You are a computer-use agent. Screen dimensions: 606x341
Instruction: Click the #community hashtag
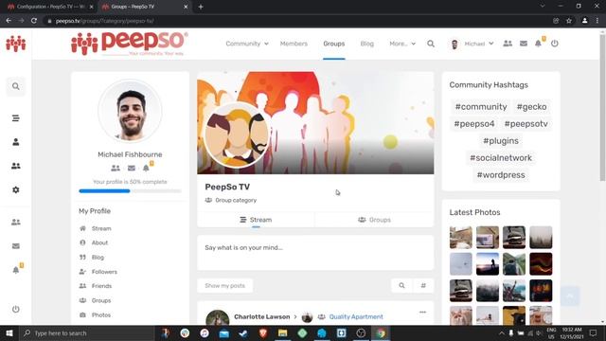click(481, 107)
